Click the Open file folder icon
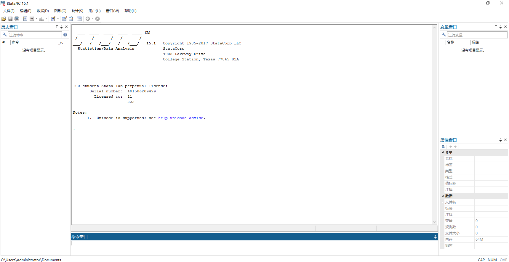Viewport: 509px width, 262px height. 4,19
